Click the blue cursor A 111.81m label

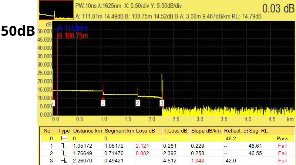(73, 29)
